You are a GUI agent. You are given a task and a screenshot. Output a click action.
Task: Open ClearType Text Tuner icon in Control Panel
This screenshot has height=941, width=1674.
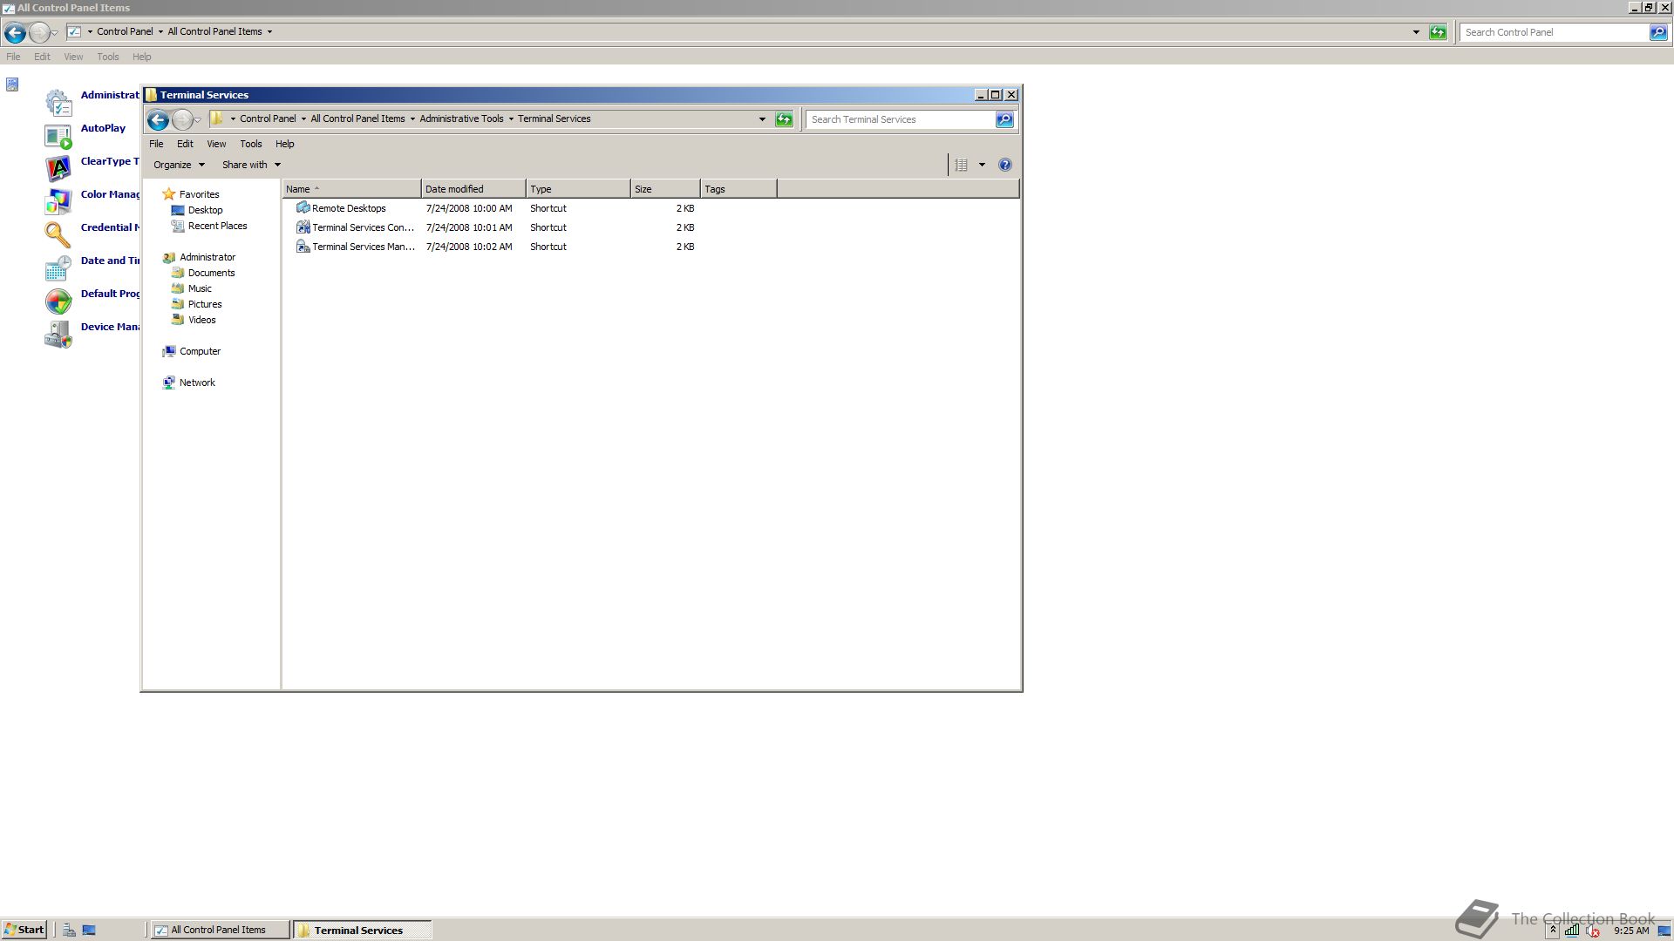point(58,168)
